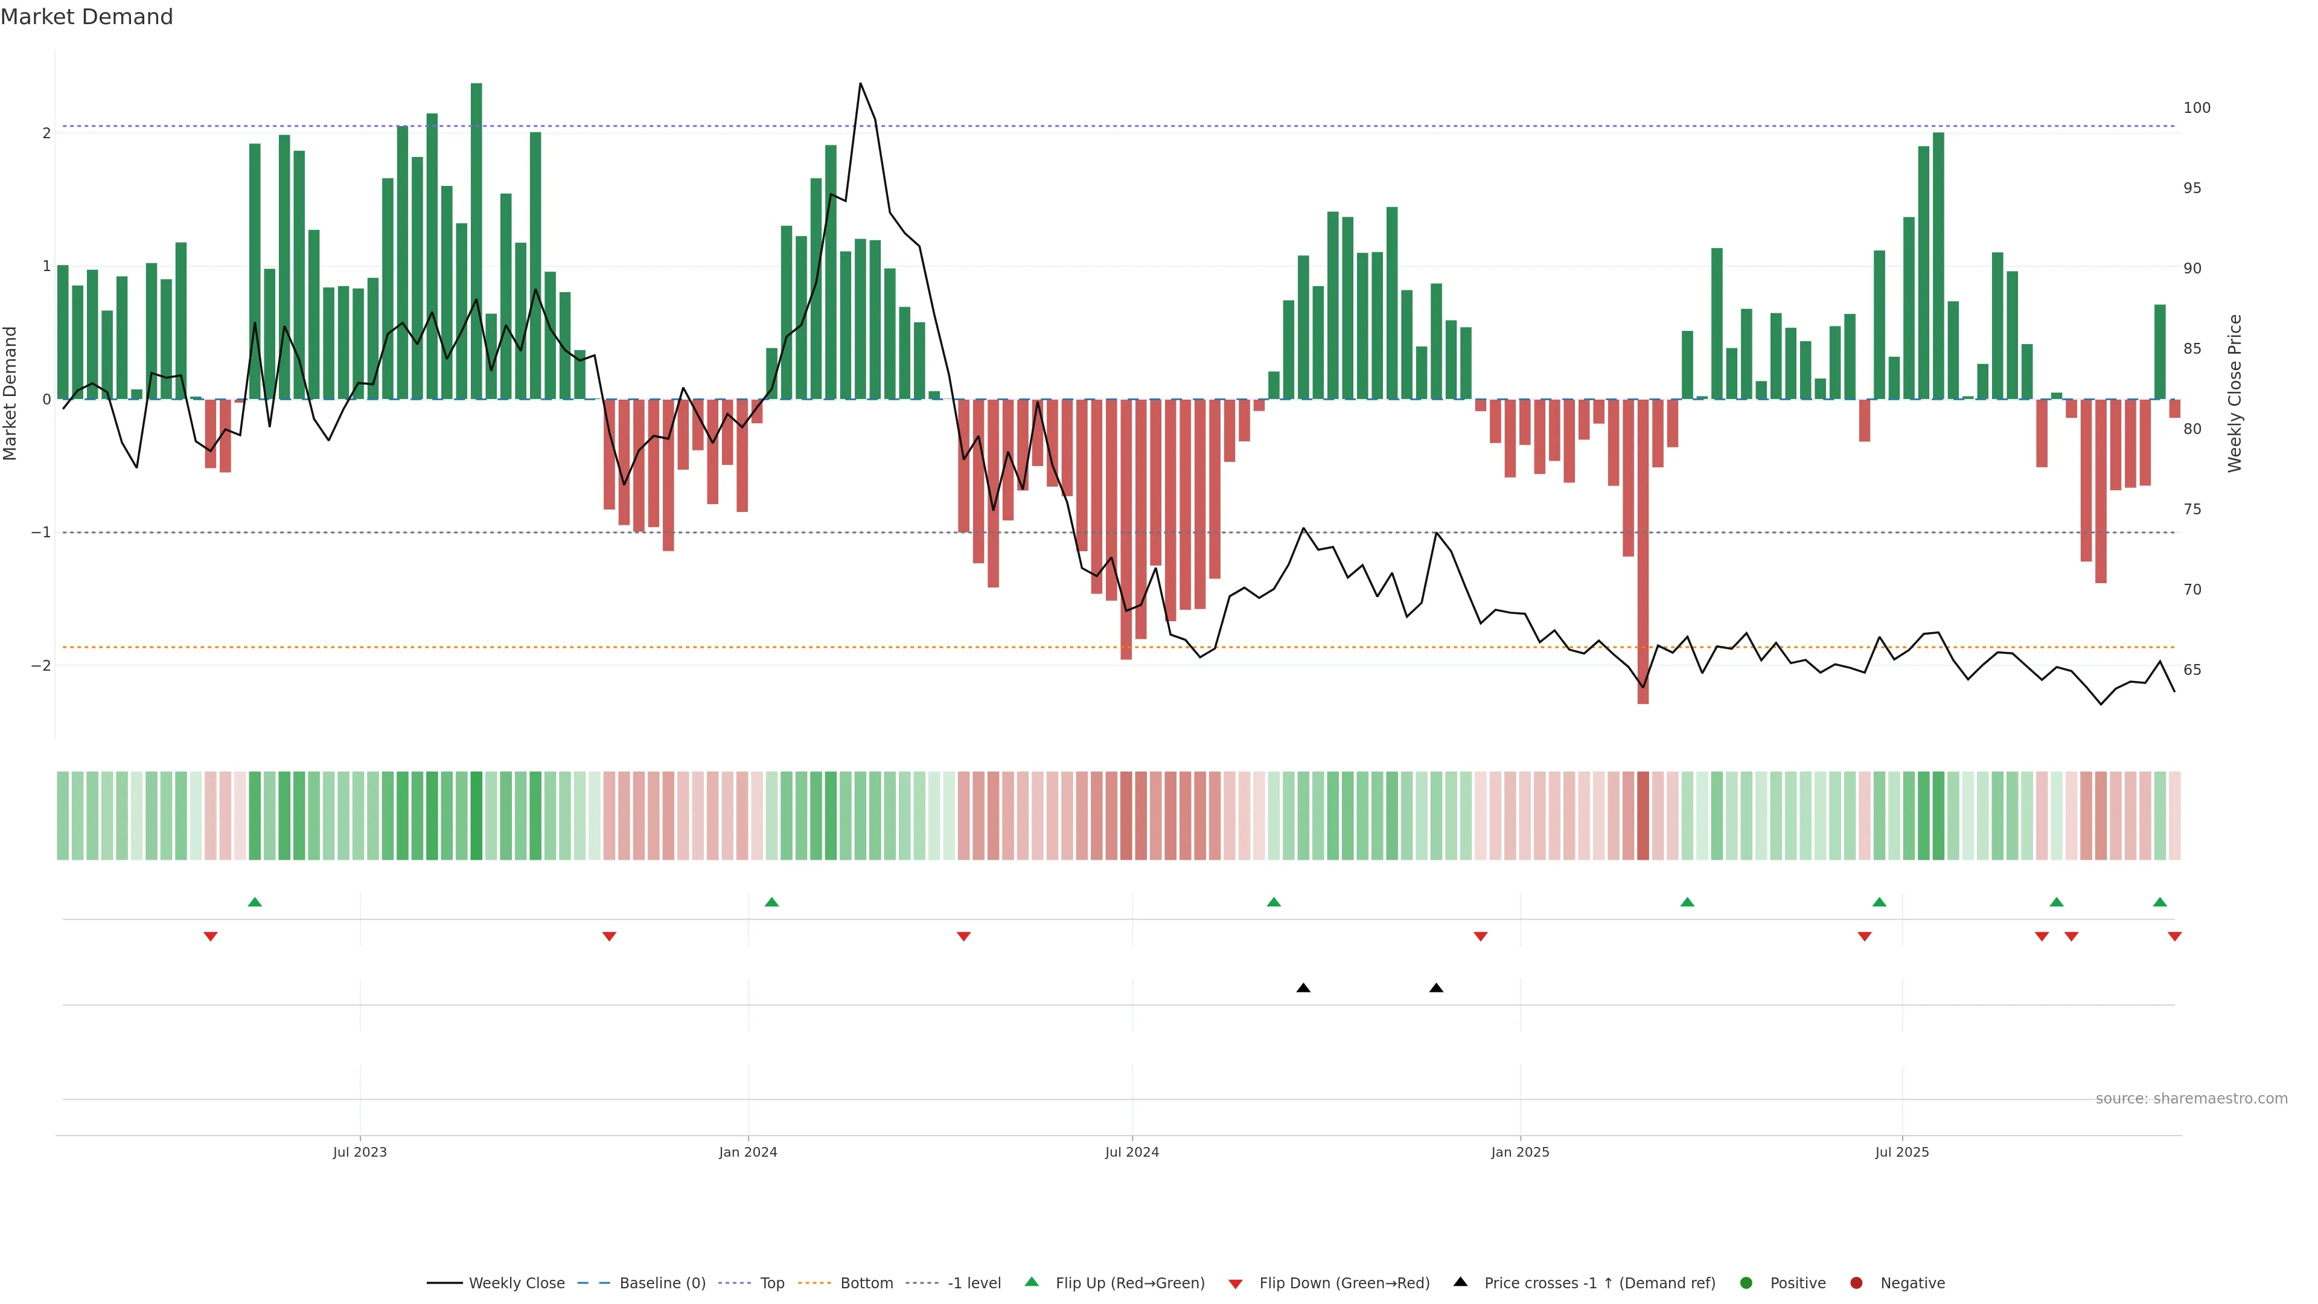This screenshot has width=2318, height=1304.
Task: Click the first black price-cross triangle marker
Action: tap(1303, 988)
